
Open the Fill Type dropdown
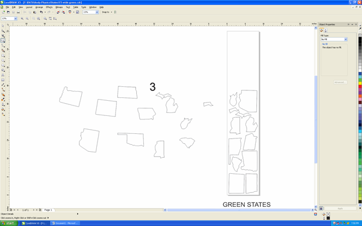346,39
